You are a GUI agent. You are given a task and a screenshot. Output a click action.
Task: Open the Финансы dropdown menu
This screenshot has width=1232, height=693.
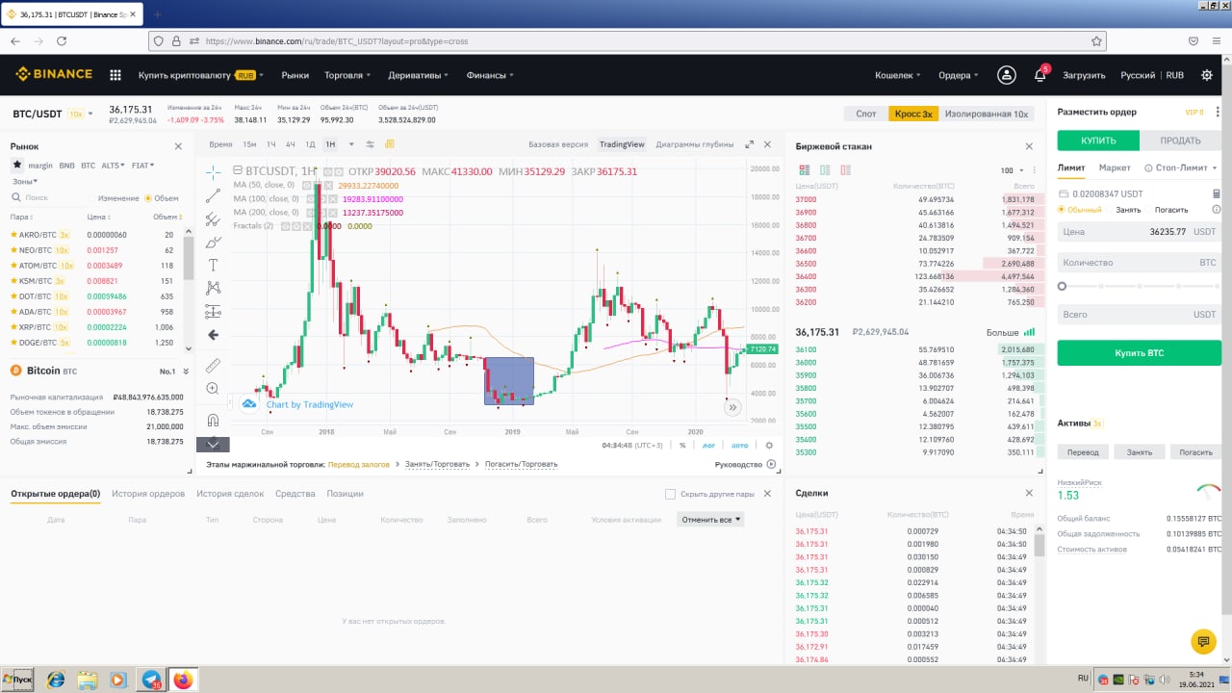click(490, 75)
